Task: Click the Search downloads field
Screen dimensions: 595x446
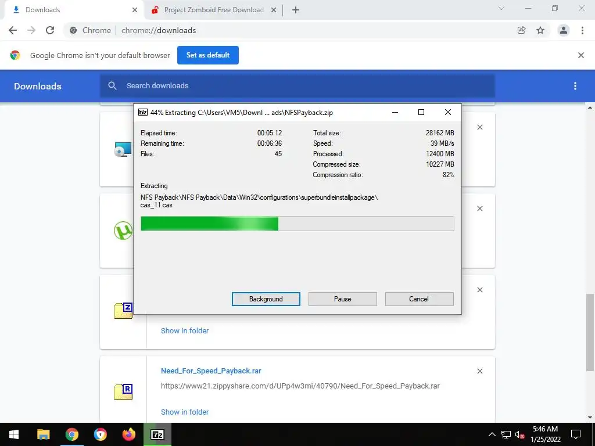Action: [297, 86]
